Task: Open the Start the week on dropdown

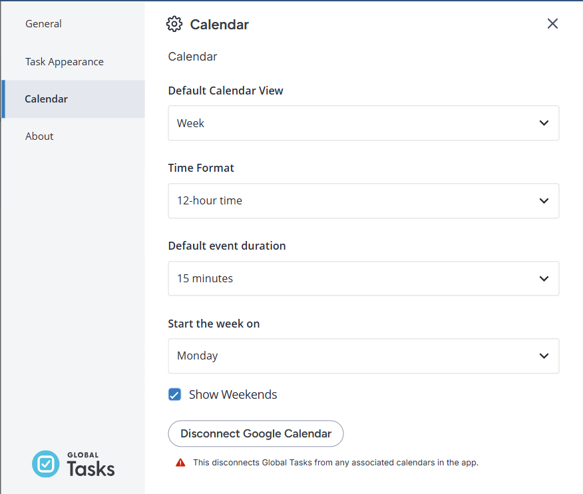Action: 363,356
